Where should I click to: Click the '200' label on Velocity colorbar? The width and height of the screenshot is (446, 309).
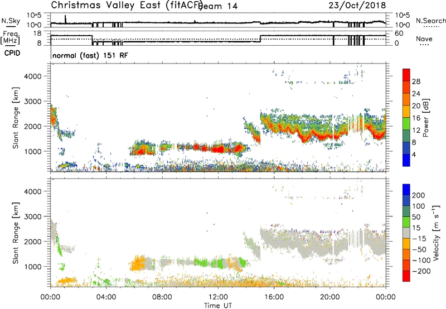click(419, 195)
